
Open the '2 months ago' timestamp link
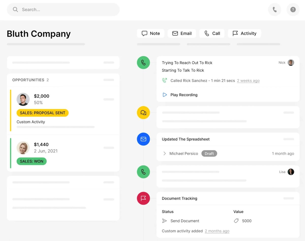tap(217, 231)
